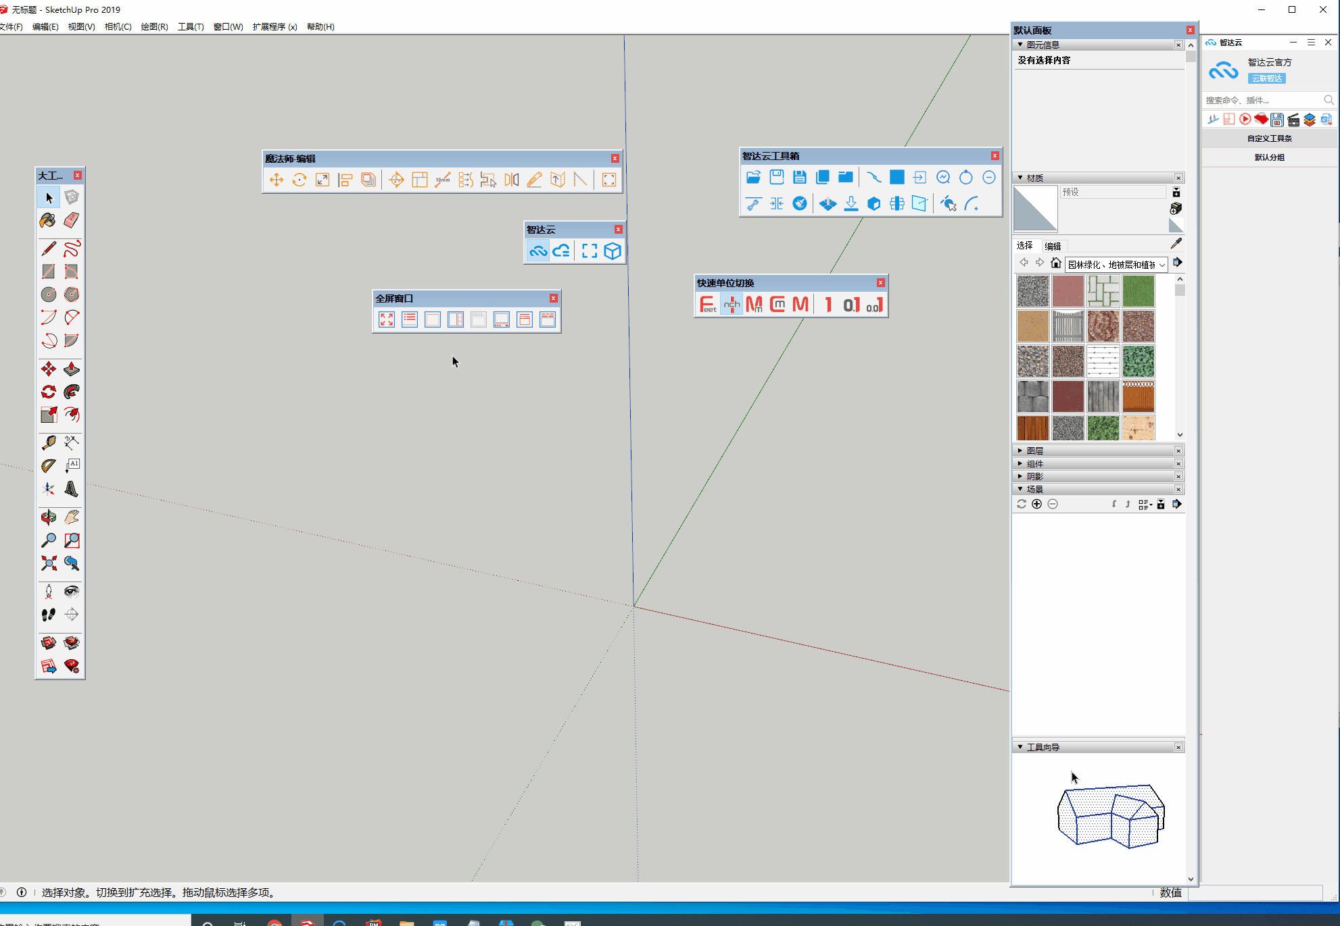This screenshot has width=1340, height=926.
Task: Click the 自定义工具条 button
Action: click(1269, 138)
